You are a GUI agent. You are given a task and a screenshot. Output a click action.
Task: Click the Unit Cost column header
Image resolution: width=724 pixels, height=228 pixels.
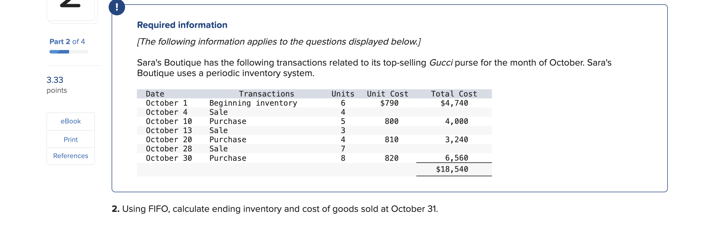tap(387, 94)
